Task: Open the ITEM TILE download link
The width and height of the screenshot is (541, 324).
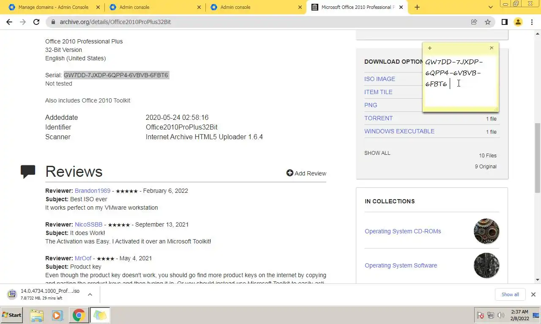Action: (378, 92)
